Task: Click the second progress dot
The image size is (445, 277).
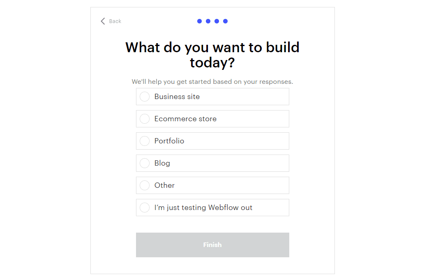Action: (208, 21)
